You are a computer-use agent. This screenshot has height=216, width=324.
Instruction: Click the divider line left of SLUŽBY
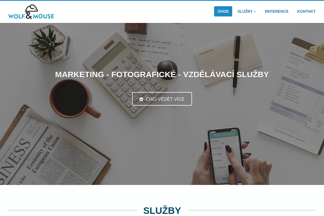(x=72, y=210)
